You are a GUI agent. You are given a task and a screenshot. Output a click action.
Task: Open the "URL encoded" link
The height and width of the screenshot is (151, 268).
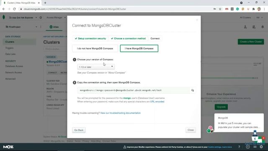[157, 102]
